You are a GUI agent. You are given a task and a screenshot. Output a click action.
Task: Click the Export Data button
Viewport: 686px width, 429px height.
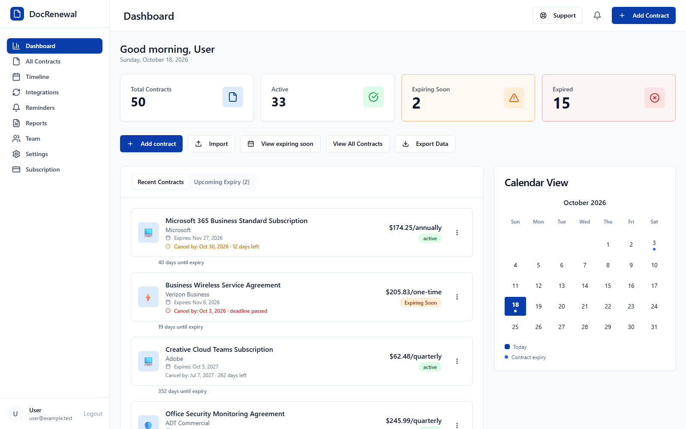point(425,144)
